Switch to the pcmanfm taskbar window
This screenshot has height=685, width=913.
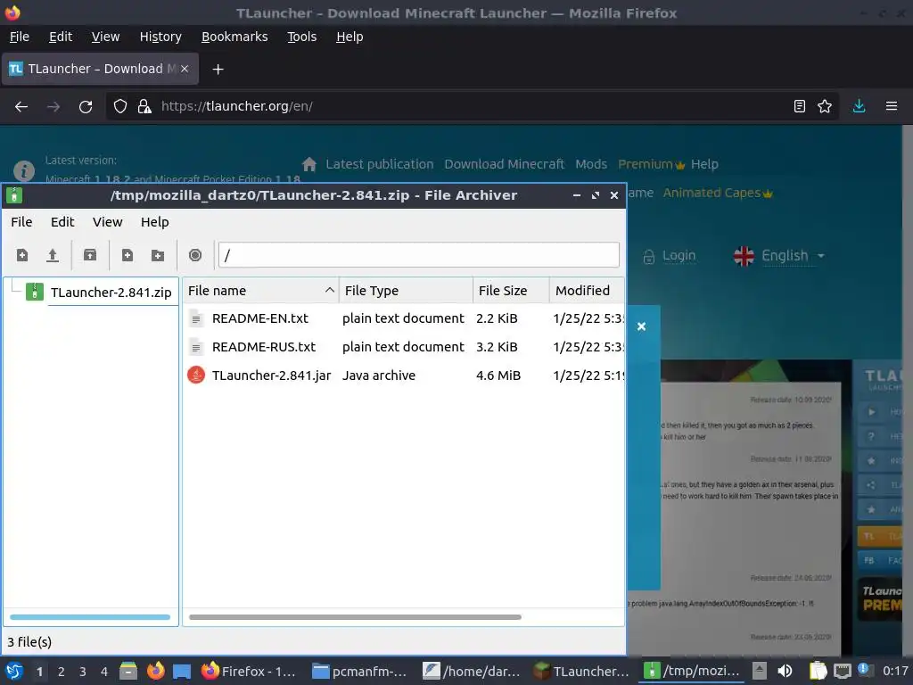(x=359, y=671)
